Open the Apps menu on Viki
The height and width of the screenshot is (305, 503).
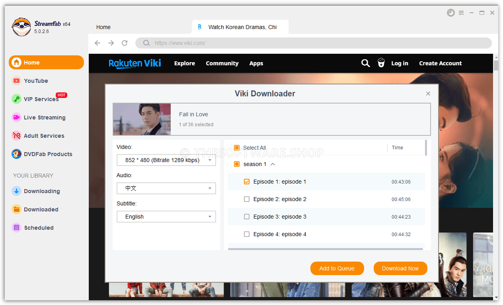pyautogui.click(x=256, y=63)
